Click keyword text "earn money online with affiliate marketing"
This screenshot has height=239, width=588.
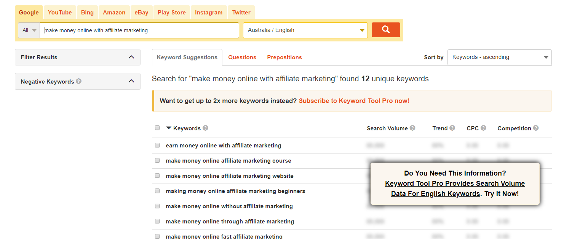[x=224, y=146]
